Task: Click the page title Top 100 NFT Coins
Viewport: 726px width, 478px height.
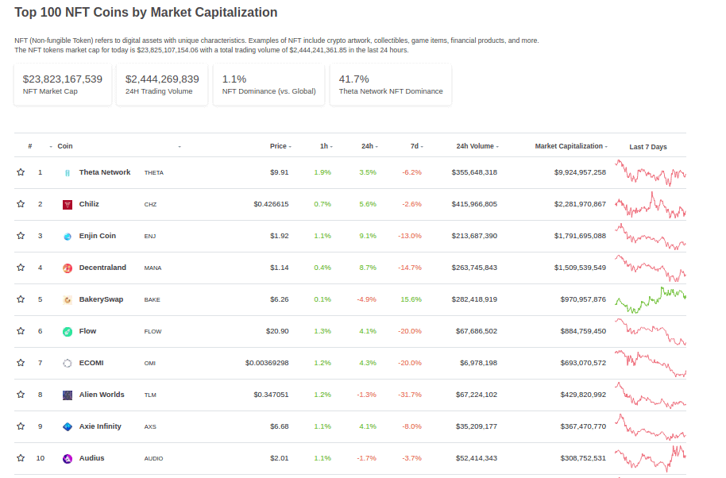Action: (x=146, y=13)
